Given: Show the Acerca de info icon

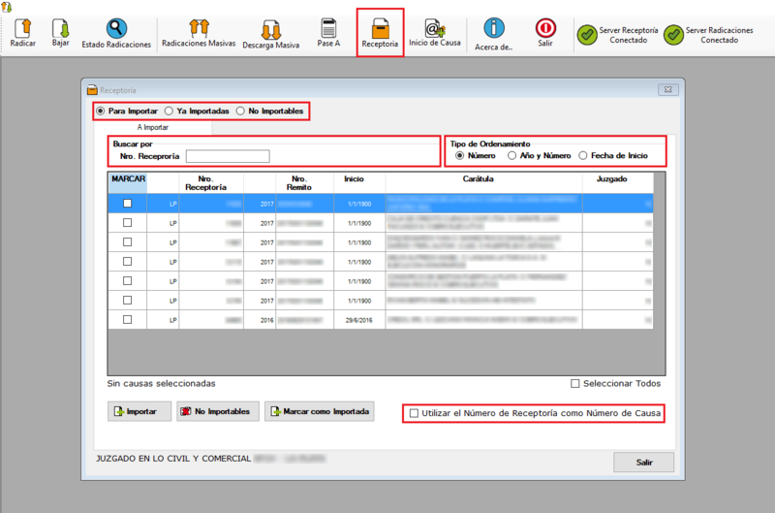Looking at the screenshot, I should [x=494, y=28].
